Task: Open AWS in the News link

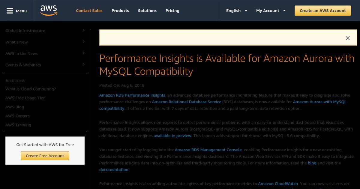Action: 22,53
